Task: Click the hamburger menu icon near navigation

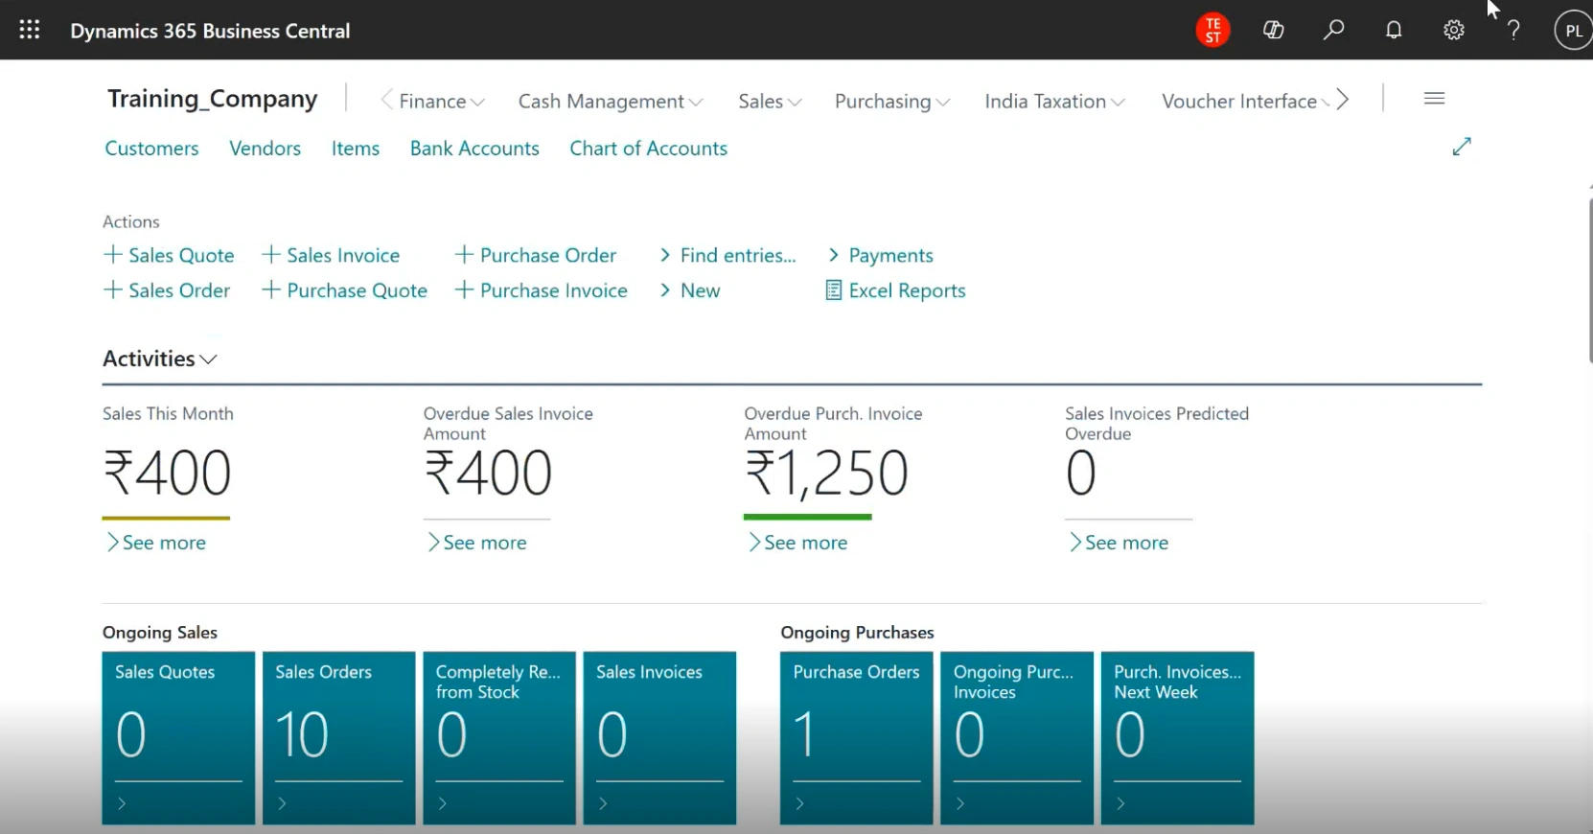Action: [1434, 98]
